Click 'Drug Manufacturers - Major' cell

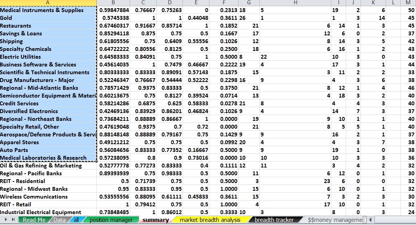[48, 80]
